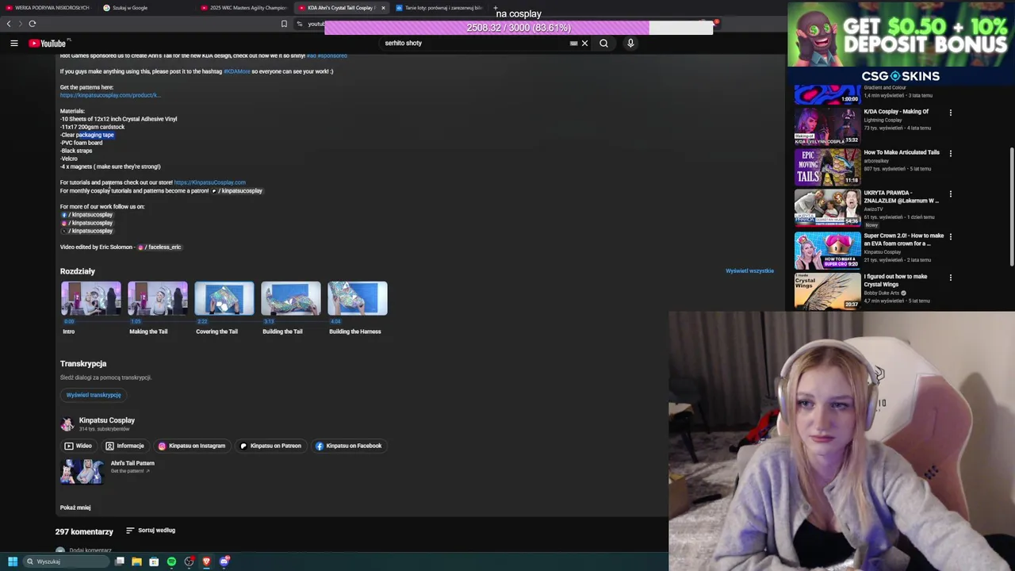Go forward with browser forward arrow

coord(20,24)
